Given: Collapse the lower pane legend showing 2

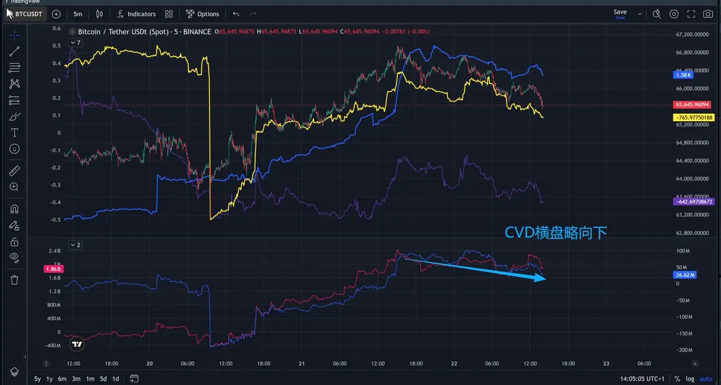Looking at the screenshot, I should click(75, 245).
